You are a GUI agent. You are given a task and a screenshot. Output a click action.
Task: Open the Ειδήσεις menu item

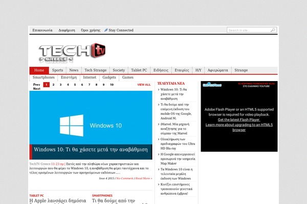click(161, 70)
